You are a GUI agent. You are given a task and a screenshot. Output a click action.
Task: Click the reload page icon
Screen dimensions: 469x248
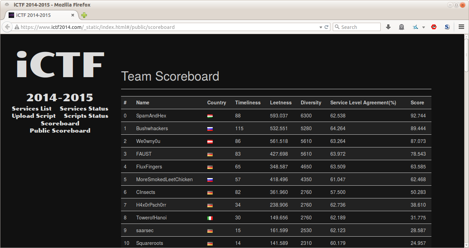tap(326, 27)
